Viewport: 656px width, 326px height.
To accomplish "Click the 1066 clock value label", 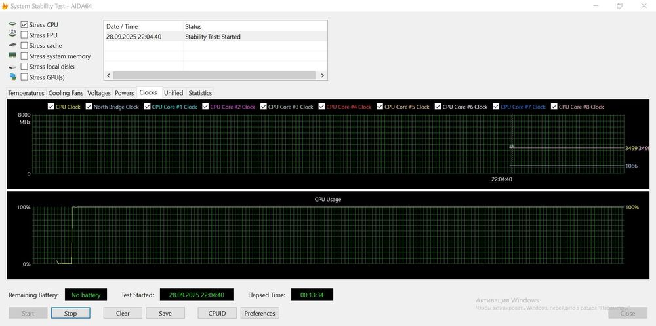I will pos(631,166).
